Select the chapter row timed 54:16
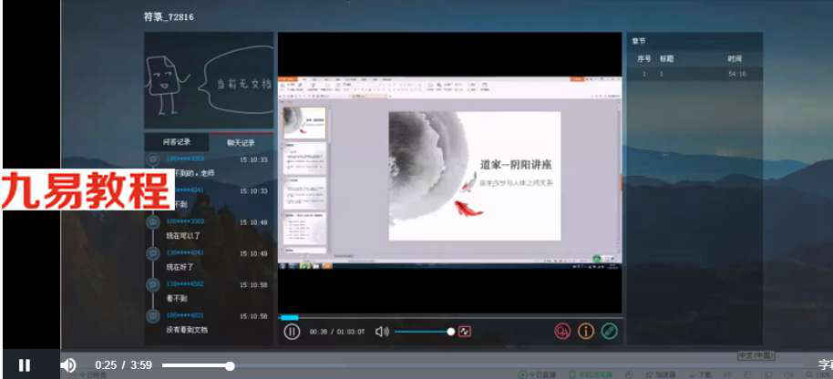This screenshot has height=379, width=833. point(694,75)
